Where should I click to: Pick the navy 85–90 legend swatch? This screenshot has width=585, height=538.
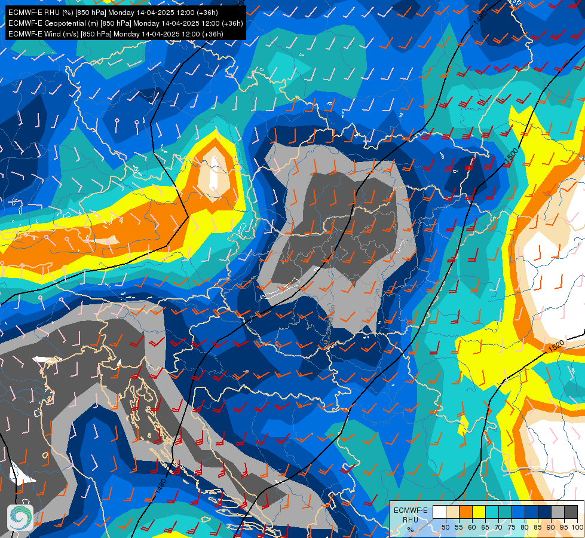(x=545, y=512)
